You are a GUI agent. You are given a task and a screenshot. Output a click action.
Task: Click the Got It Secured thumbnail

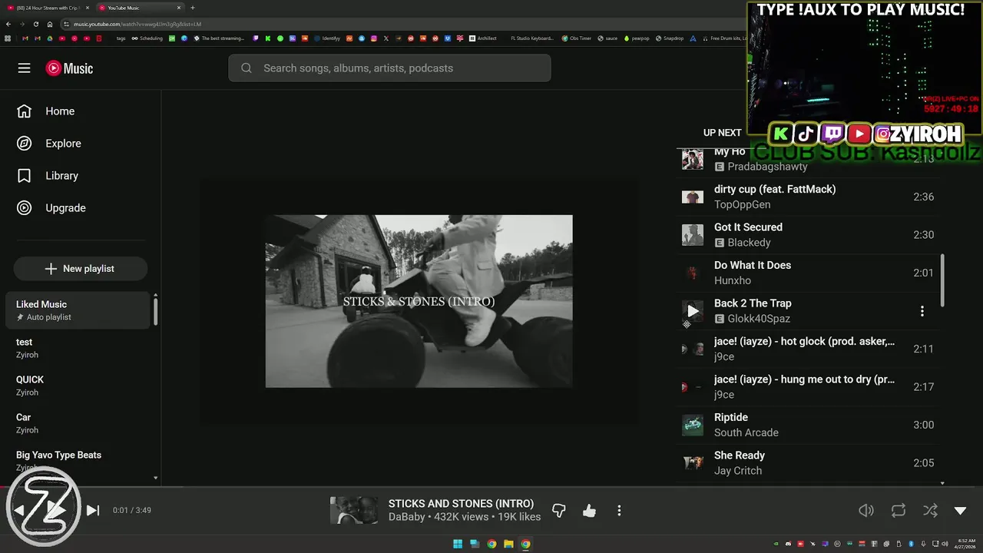click(693, 235)
